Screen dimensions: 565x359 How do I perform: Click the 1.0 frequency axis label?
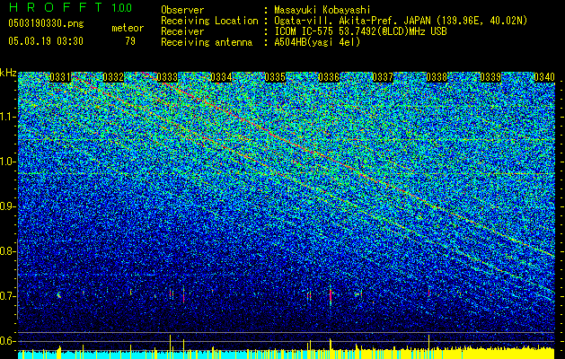8,162
